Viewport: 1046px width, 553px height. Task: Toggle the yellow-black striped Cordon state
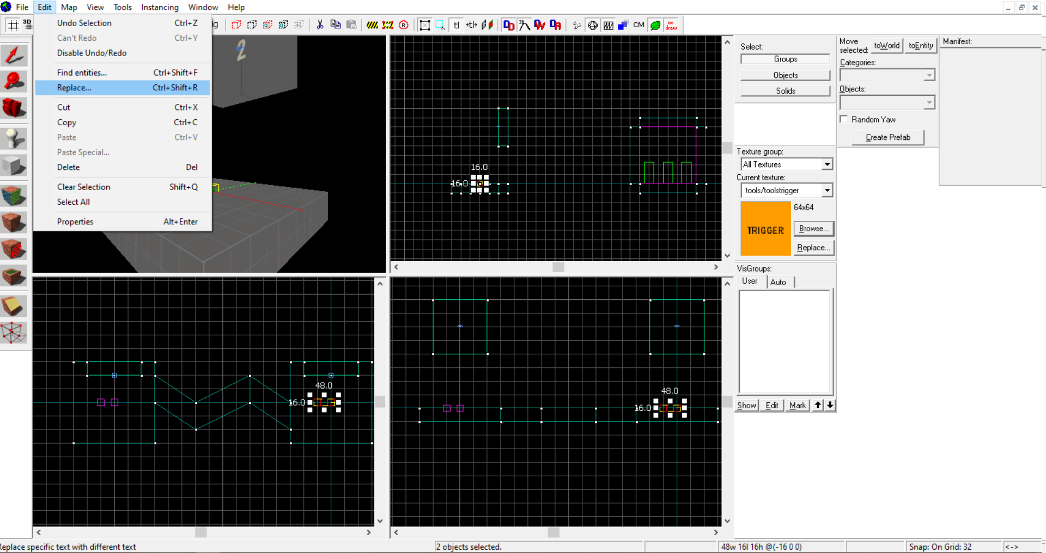pos(372,25)
